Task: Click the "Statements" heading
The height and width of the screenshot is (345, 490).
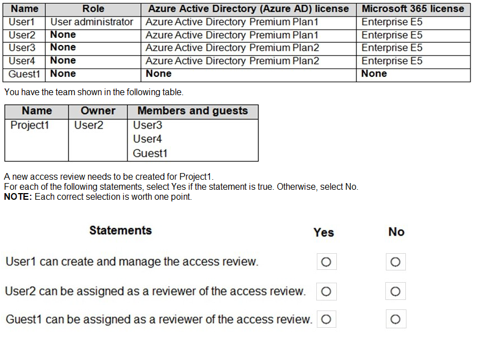Action: click(120, 230)
